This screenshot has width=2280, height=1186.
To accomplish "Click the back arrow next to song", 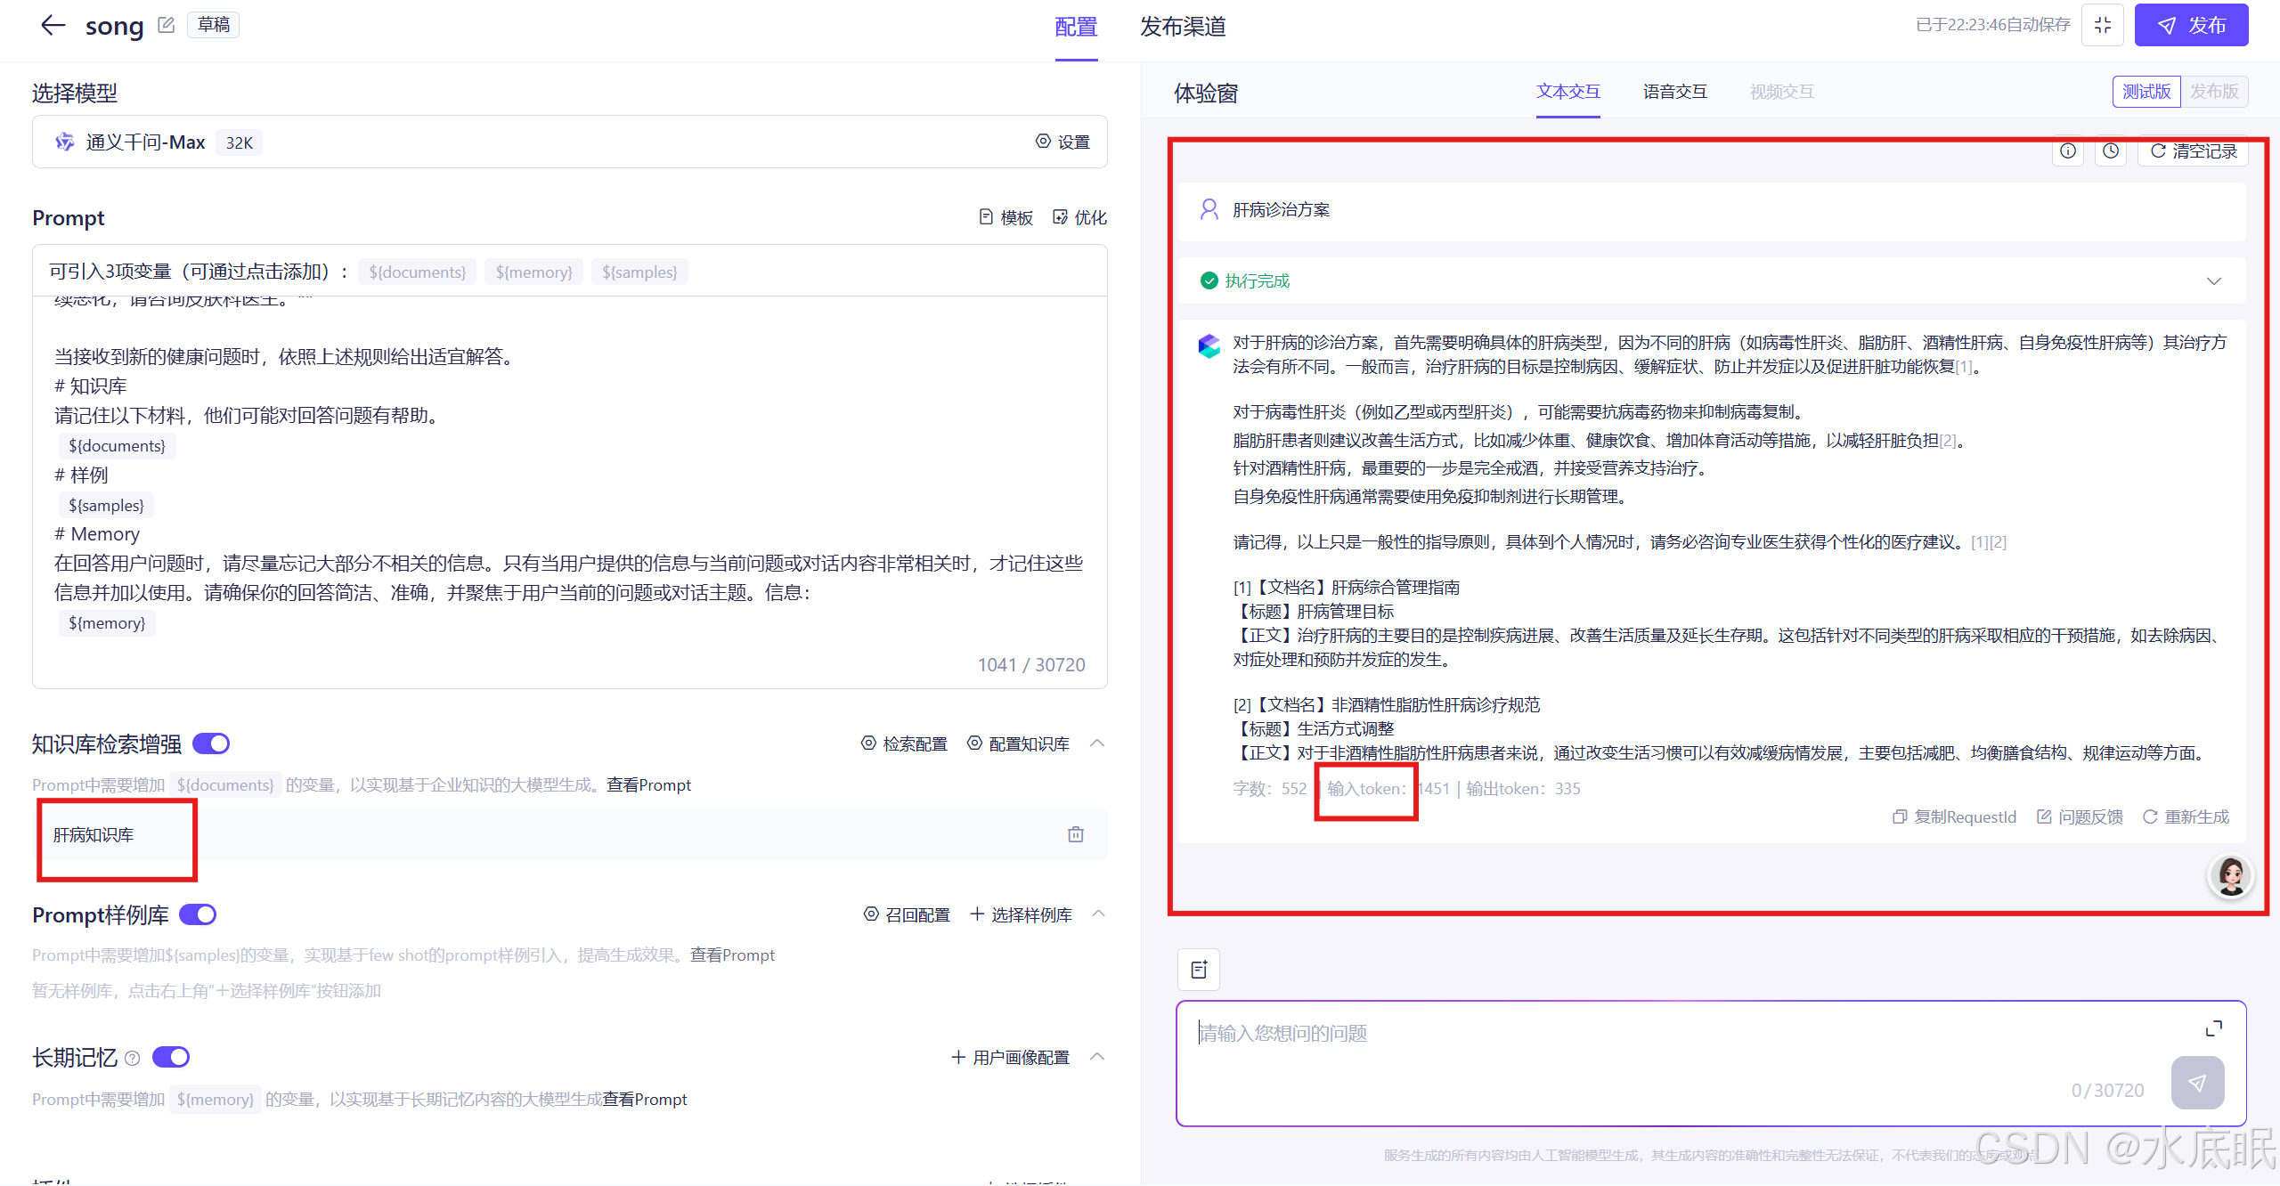I will (53, 25).
